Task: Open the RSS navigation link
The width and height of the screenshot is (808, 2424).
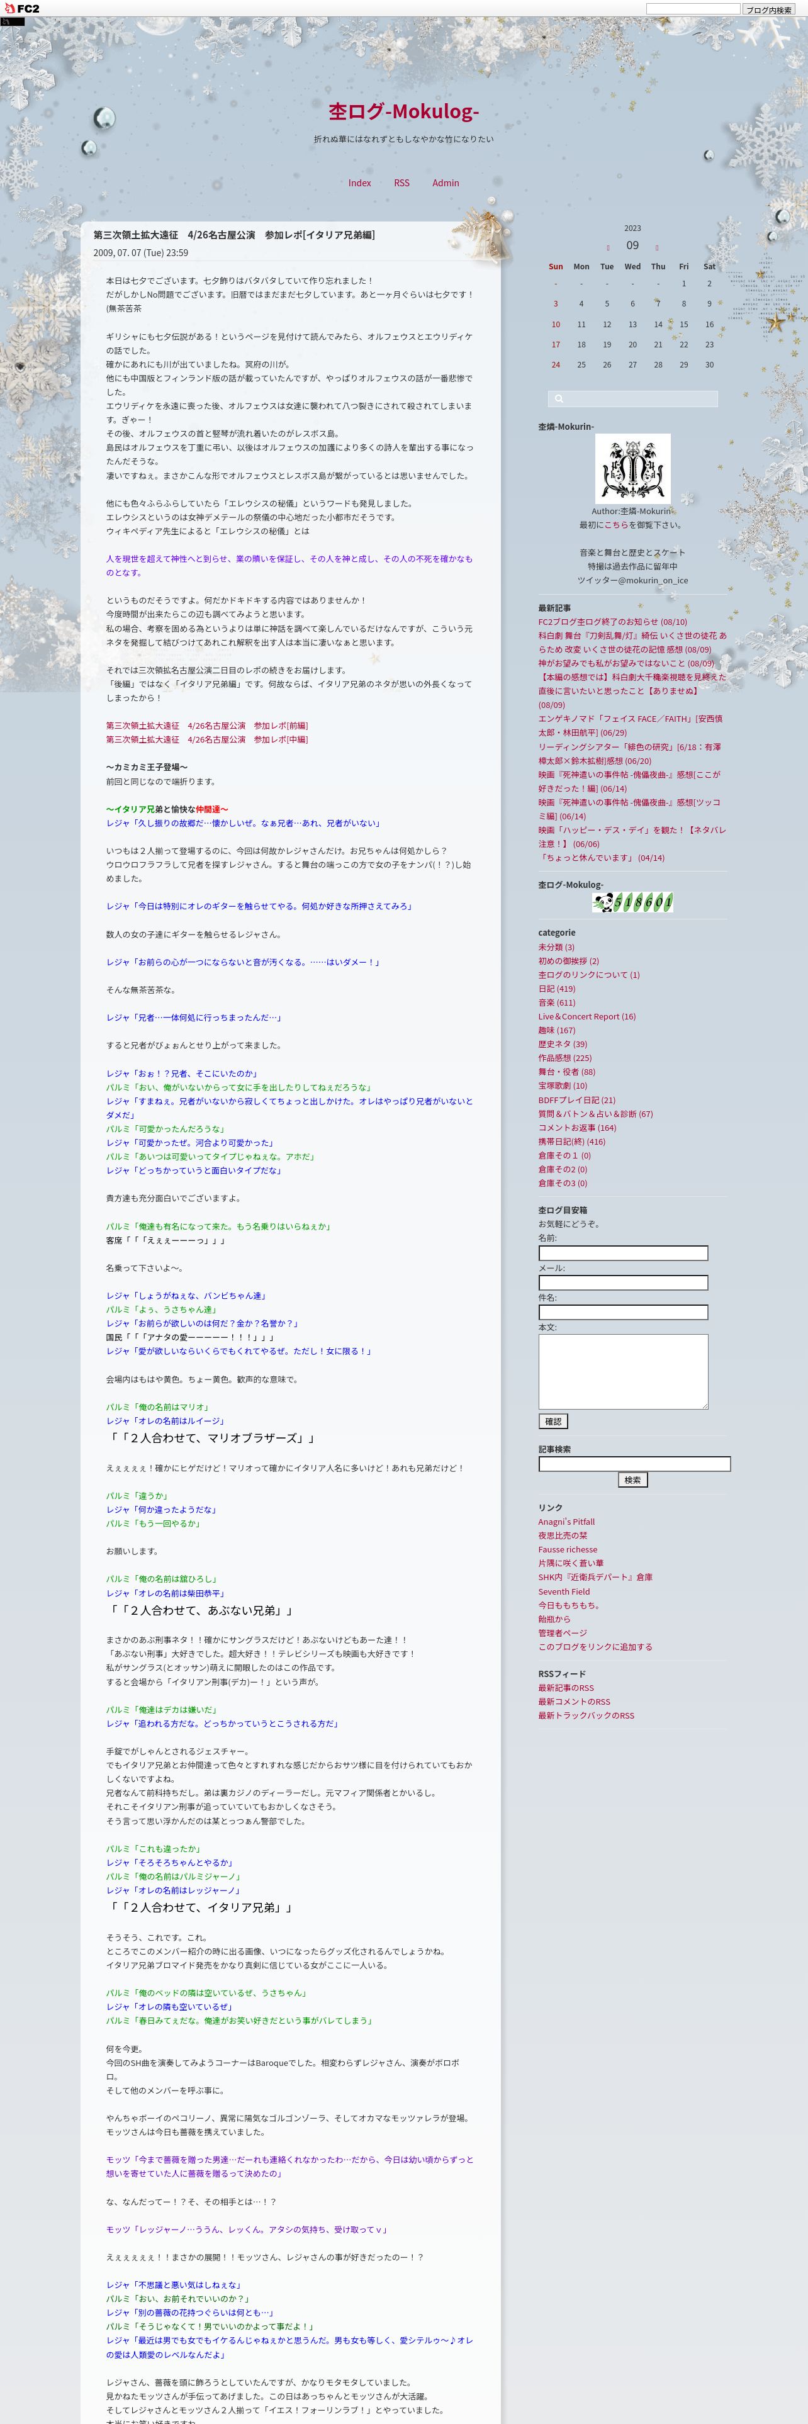Action: [401, 182]
